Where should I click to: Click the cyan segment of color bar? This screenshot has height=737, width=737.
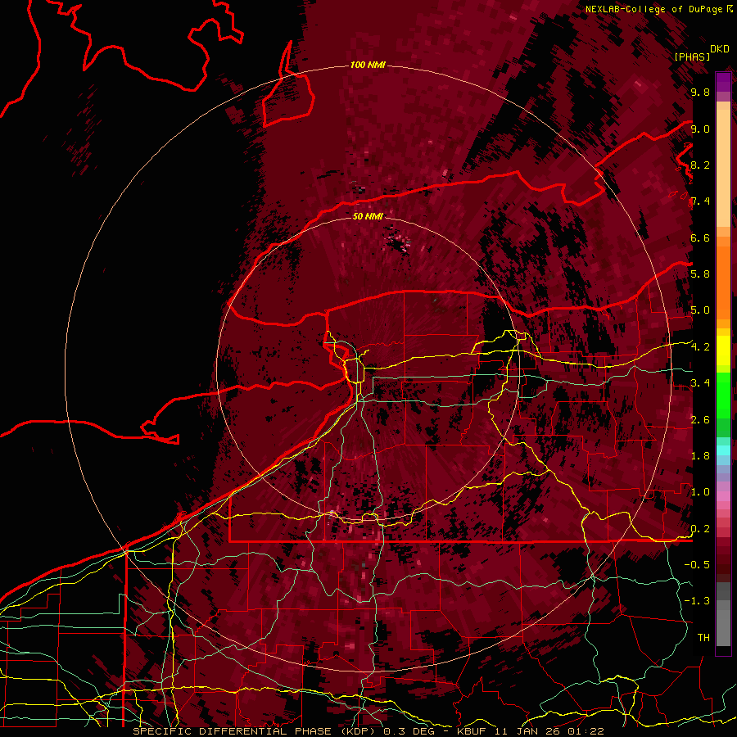[x=723, y=450]
